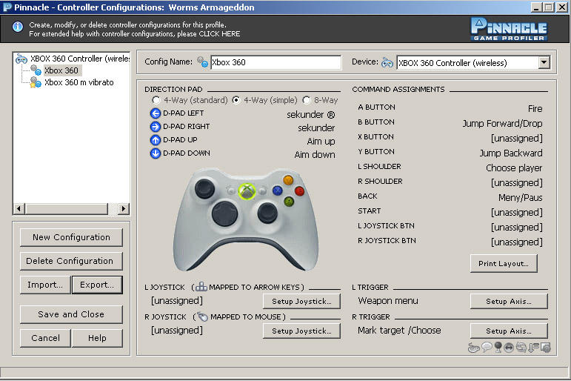Click the R JOYSTICK BTN unassigned value
571x381 pixels.
[516, 242]
